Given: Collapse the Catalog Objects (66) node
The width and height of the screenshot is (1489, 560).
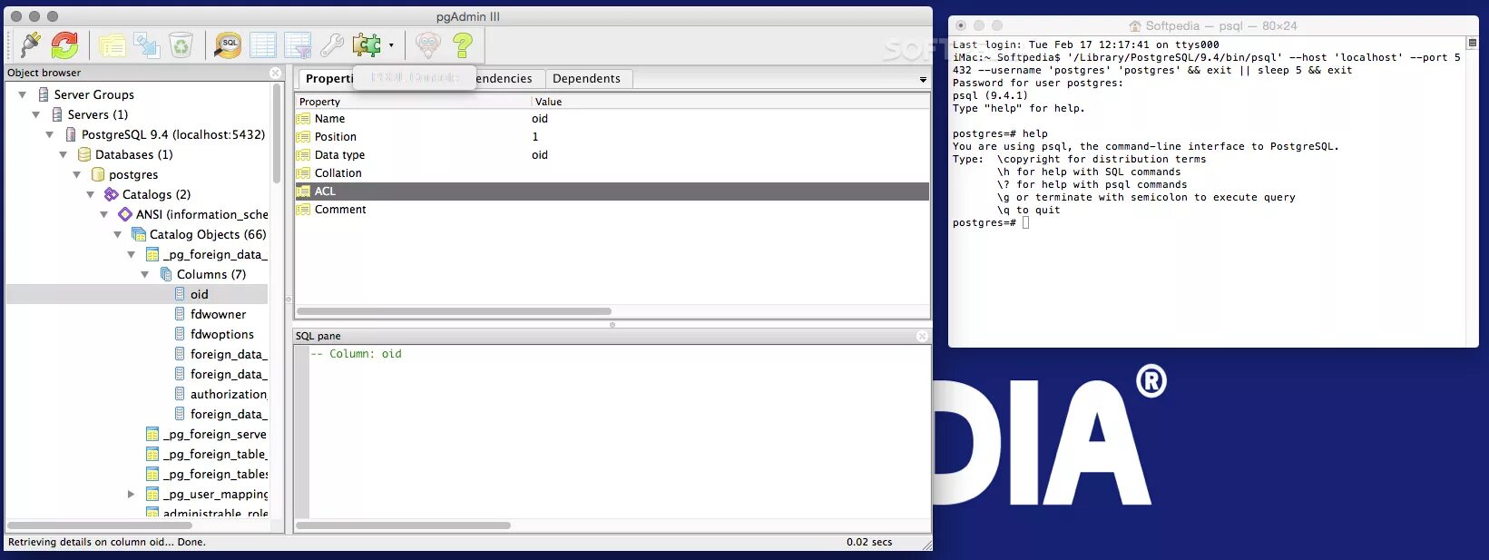Looking at the screenshot, I should [117, 234].
